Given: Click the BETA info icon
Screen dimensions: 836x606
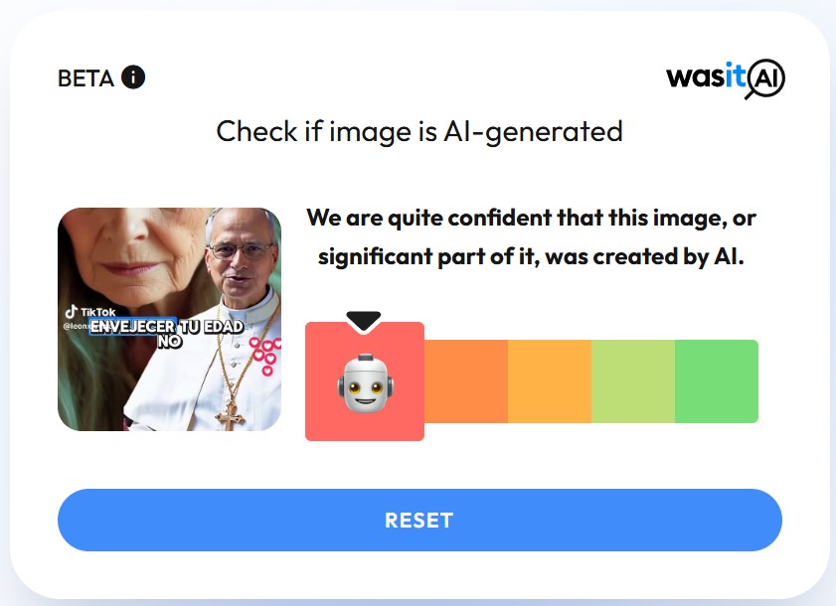Looking at the screenshot, I should click(x=133, y=77).
